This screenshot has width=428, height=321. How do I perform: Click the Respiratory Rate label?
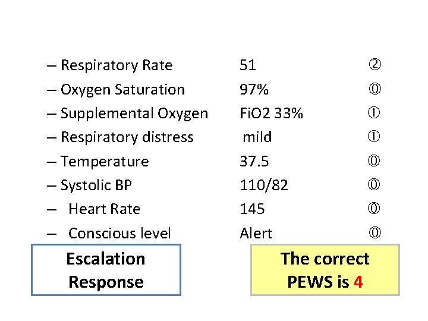point(117,65)
